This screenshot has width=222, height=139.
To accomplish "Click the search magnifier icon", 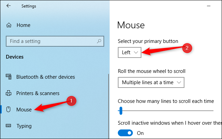I will (99, 41).
